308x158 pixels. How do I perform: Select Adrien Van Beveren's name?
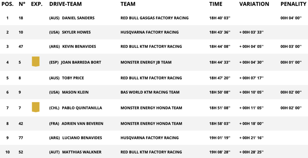tap(82, 123)
